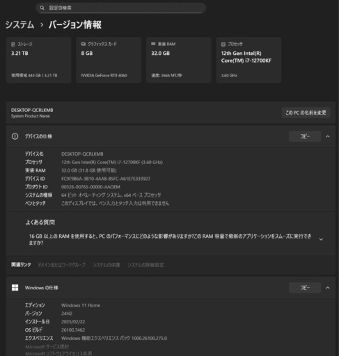The width and height of the screenshot is (339, 356).
Task: Click the installed RAM card icon
Action: [153, 44]
